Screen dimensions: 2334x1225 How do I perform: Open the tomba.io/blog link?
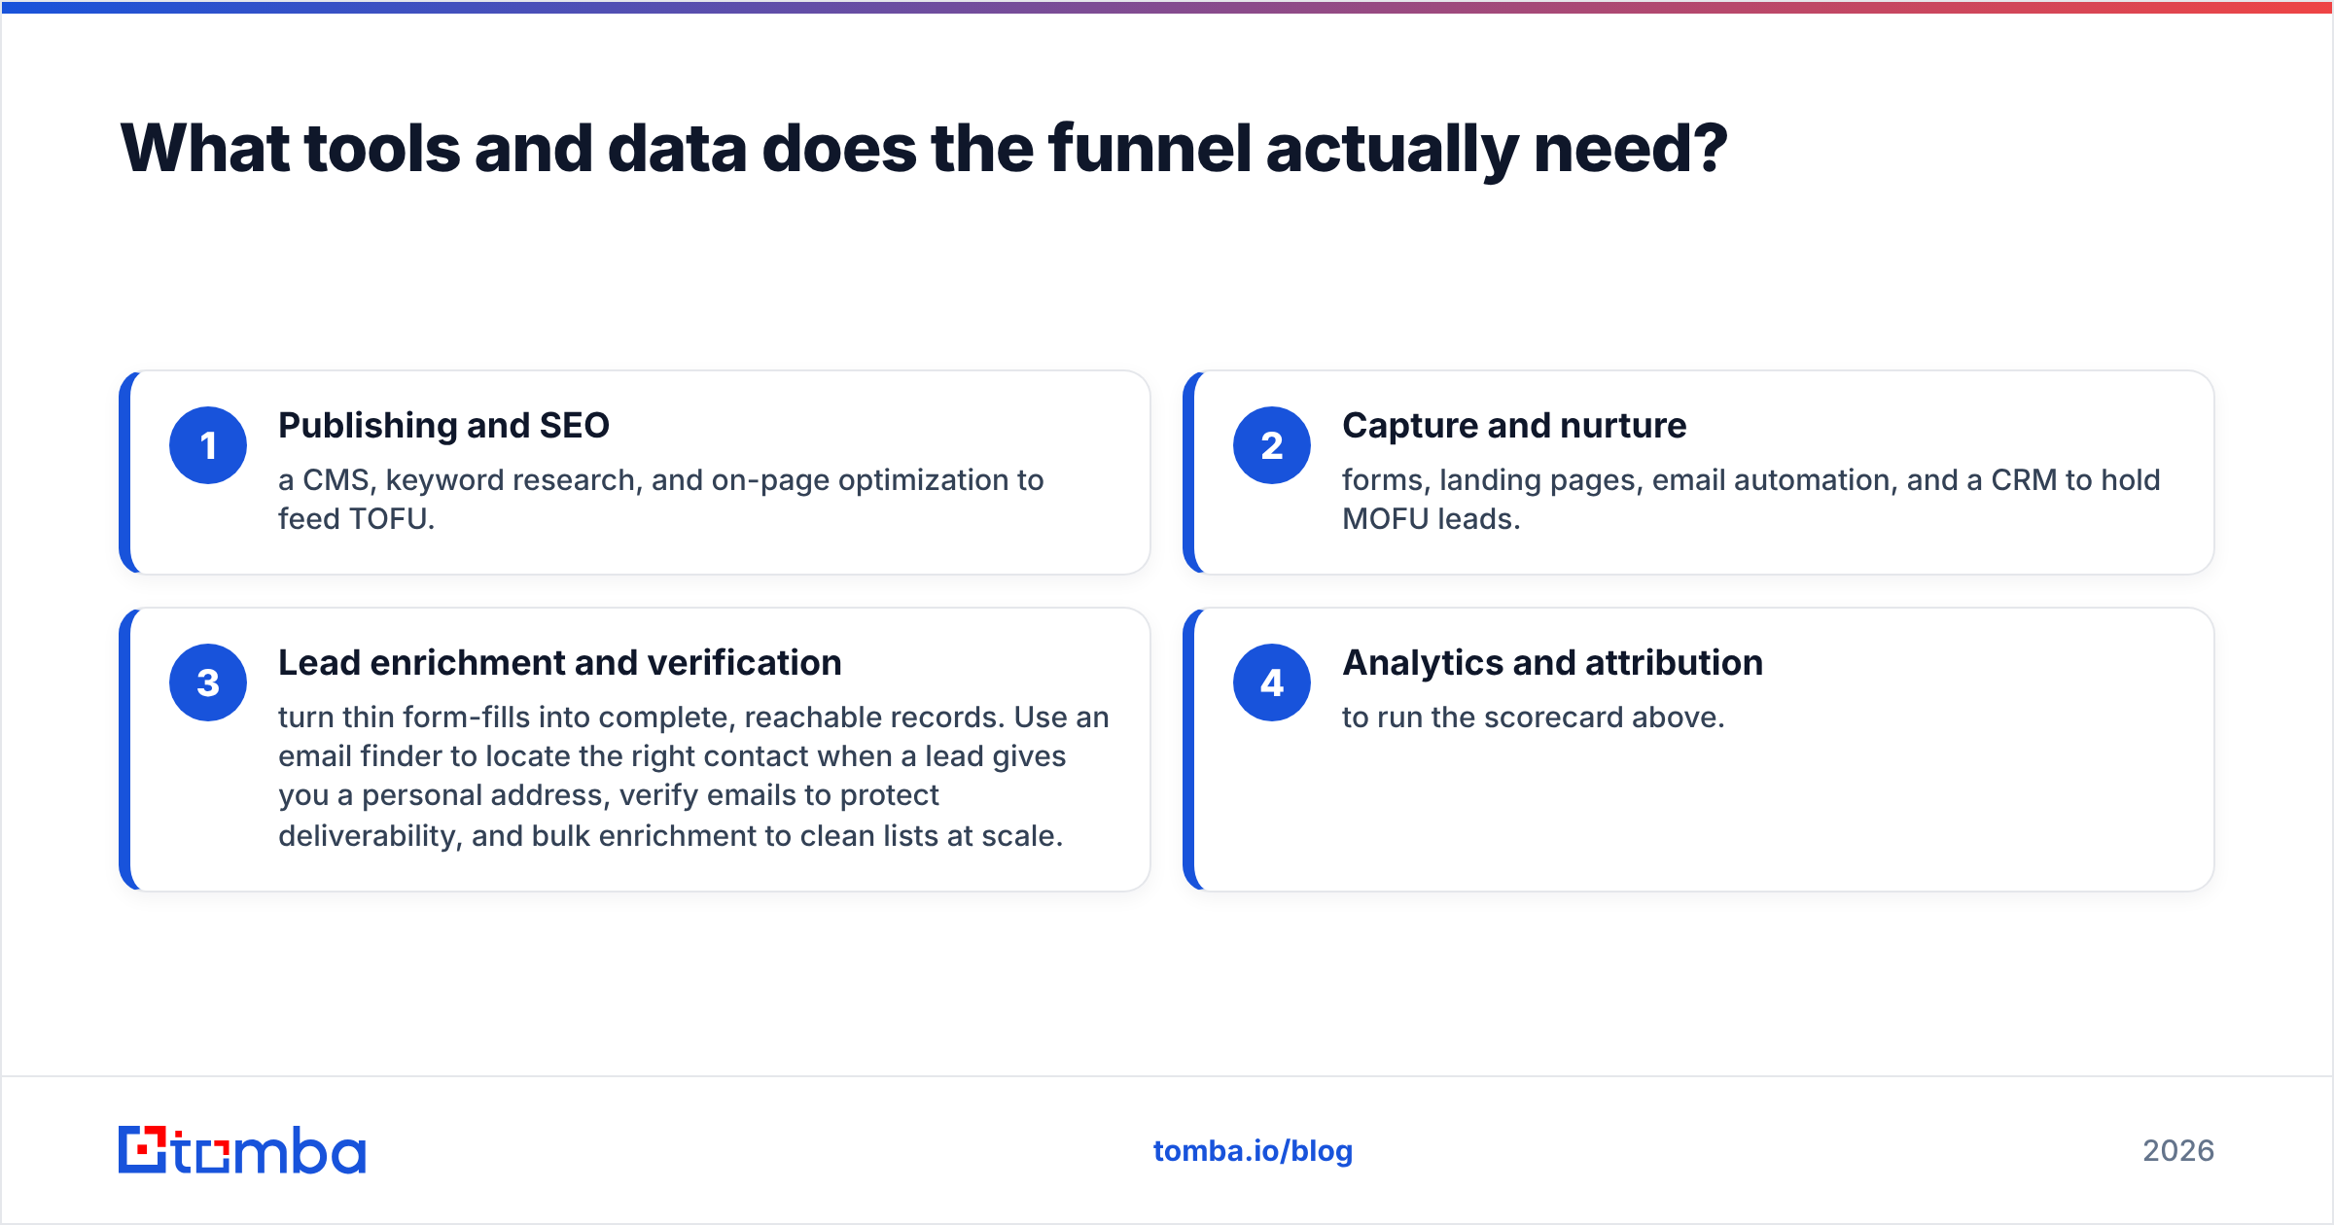1253,1151
